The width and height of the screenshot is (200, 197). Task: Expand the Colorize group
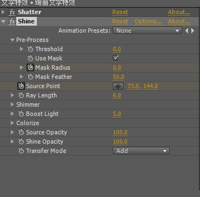tap(12, 123)
